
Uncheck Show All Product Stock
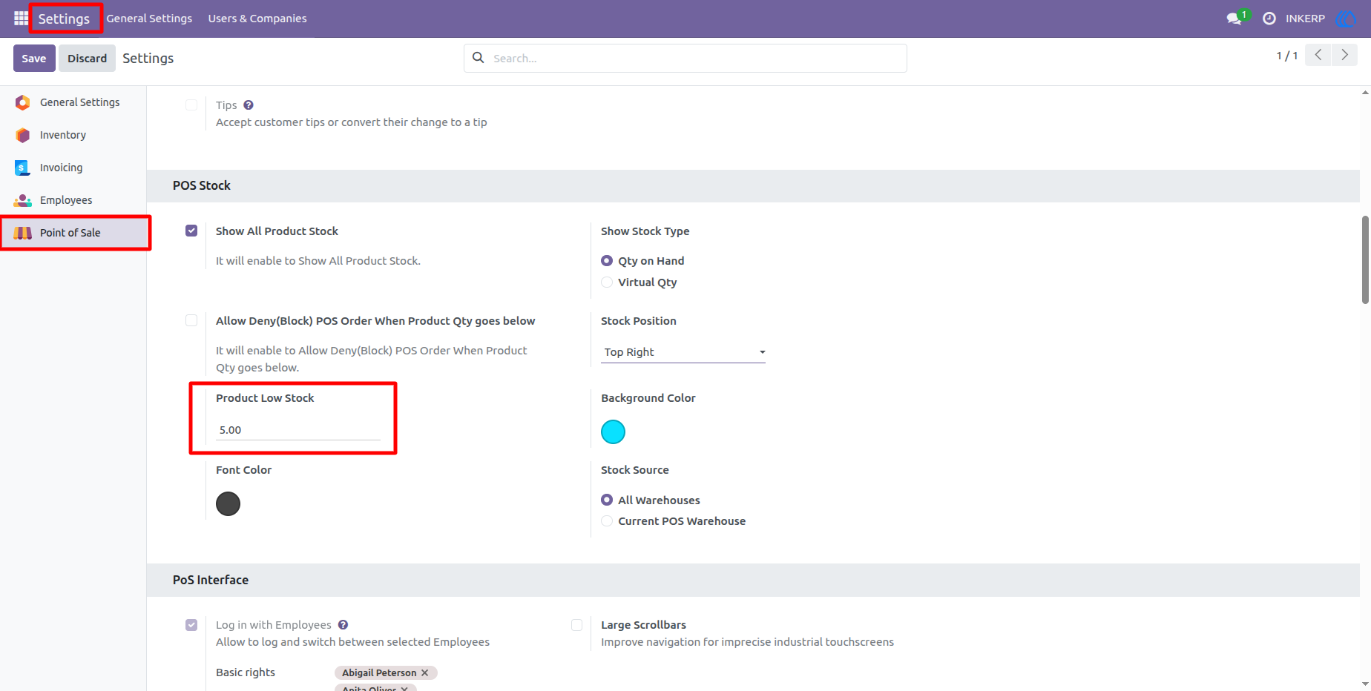click(x=191, y=231)
